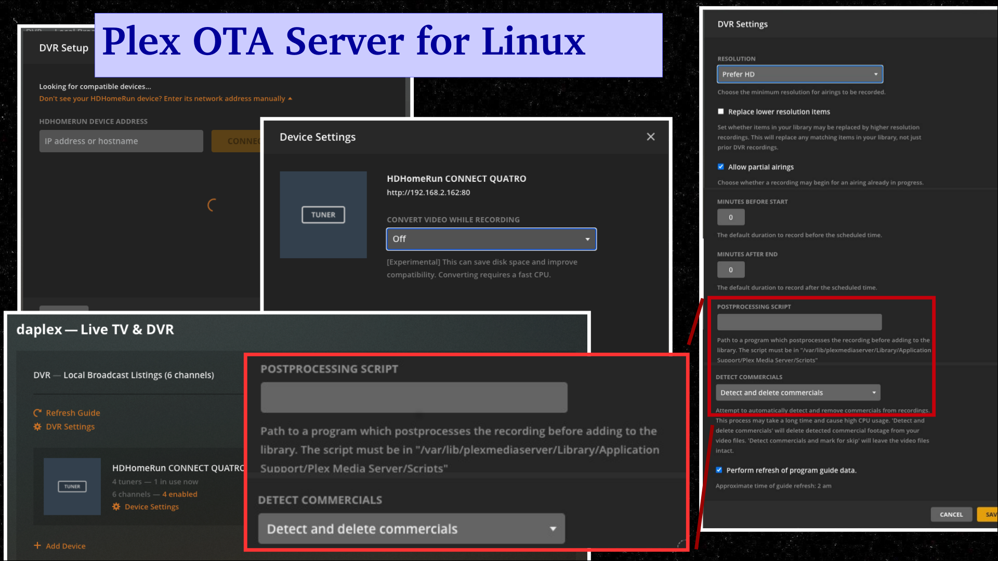Screen dimensions: 998x561
Task: Toggle Perform refresh of program guide data
Action: (x=719, y=470)
